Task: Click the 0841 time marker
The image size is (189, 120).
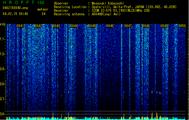Action: click(20, 26)
